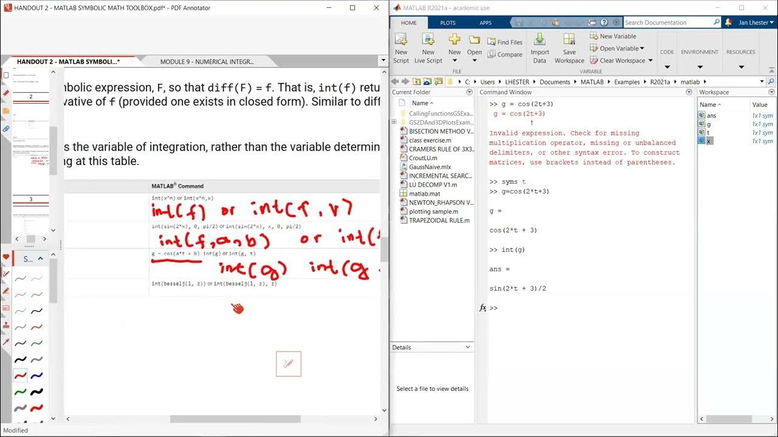The image size is (778, 437).
Task: Switch to the APPS tab
Action: (486, 22)
